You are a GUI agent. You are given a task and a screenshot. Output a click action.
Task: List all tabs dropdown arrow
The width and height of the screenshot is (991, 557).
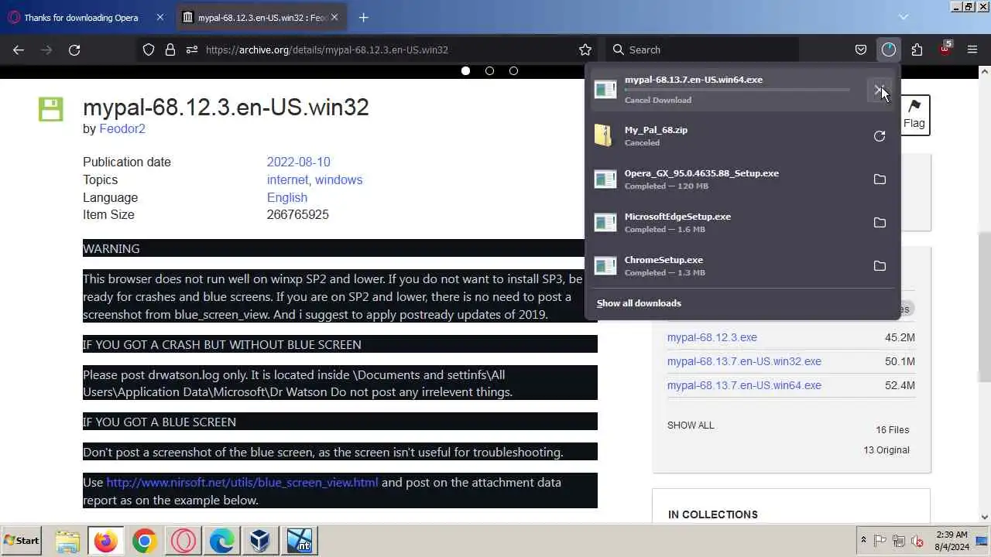[x=904, y=17]
